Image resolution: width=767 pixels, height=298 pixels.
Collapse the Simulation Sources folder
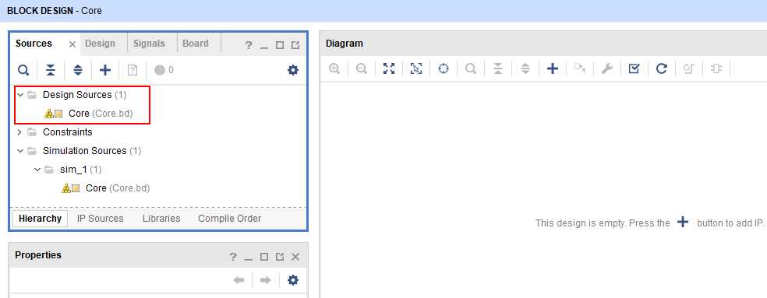[20, 150]
